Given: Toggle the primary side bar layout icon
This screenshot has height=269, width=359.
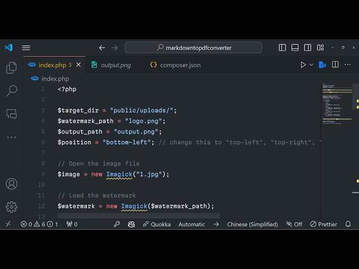Looking at the screenshot, I should point(283,48).
